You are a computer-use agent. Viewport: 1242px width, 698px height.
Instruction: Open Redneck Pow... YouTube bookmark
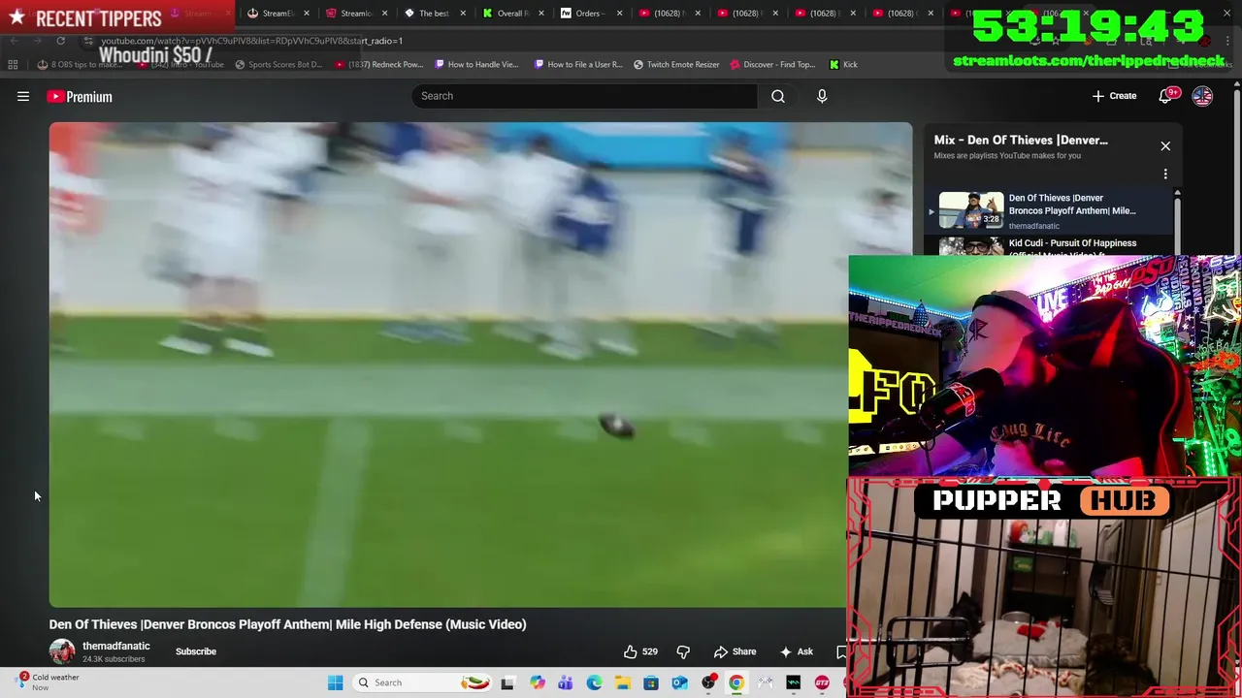(x=379, y=65)
